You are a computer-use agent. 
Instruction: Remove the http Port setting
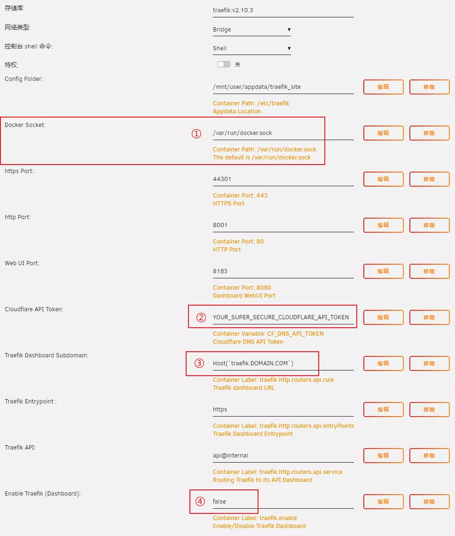[429, 225]
